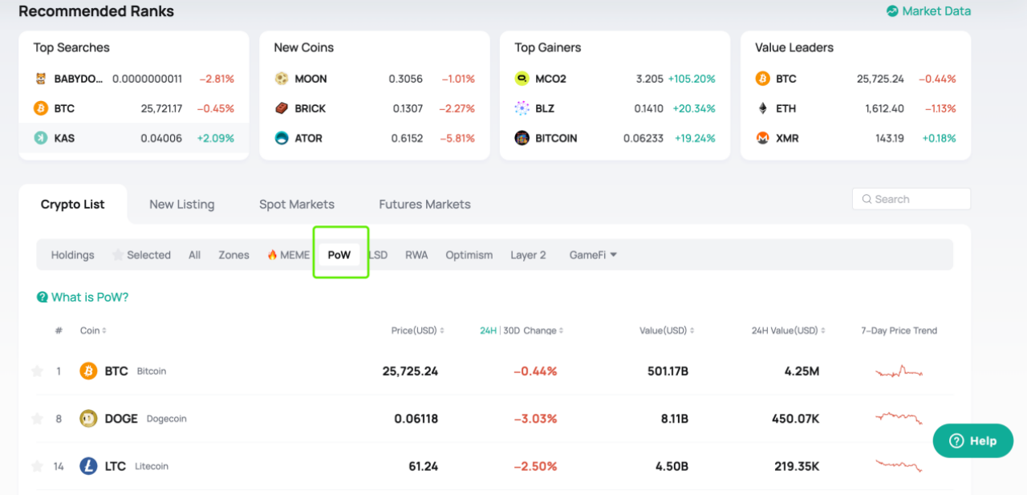Switch to the Futures Markets tab
Image resolution: width=1027 pixels, height=495 pixels.
tap(425, 205)
